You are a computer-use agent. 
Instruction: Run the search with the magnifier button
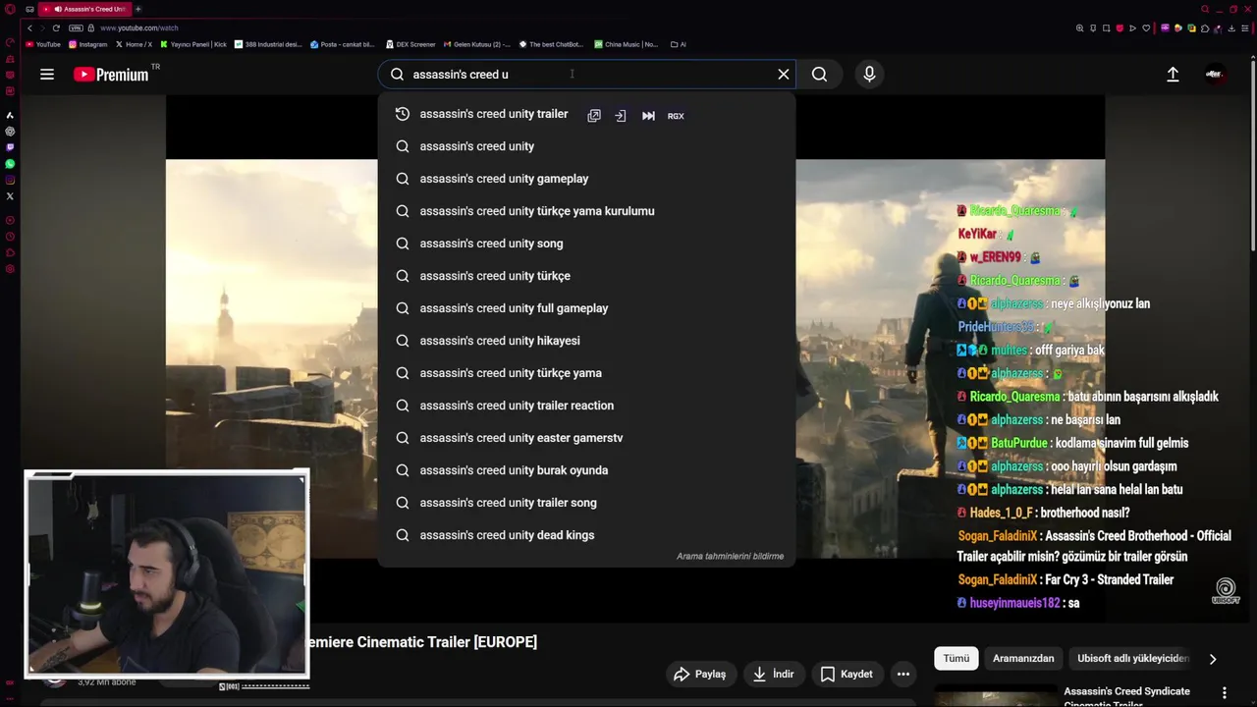click(819, 74)
